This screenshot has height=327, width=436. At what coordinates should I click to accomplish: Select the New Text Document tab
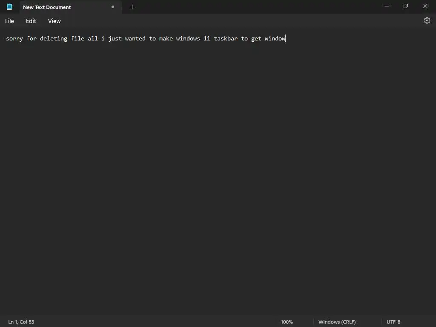(71, 7)
